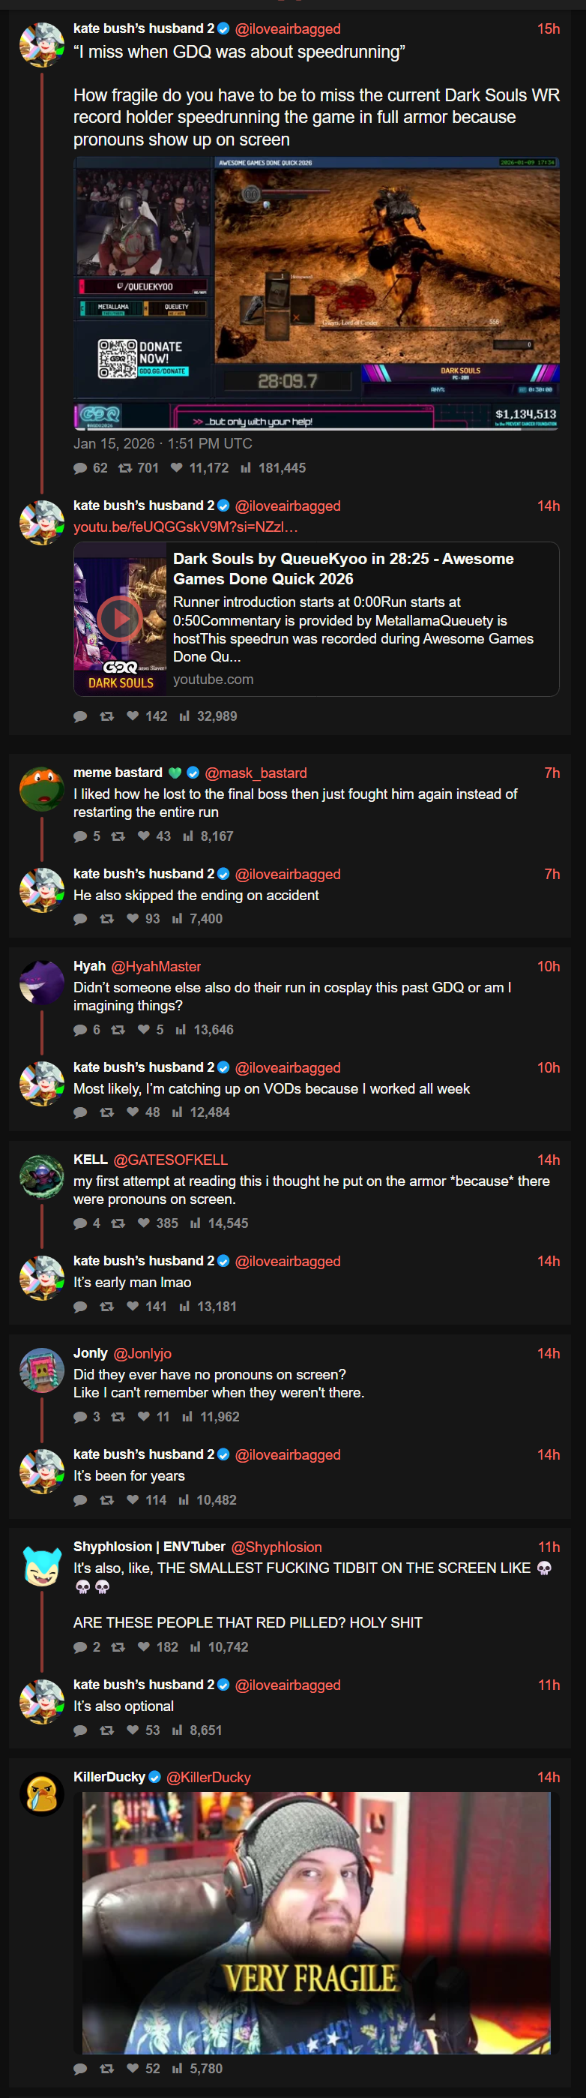Reply to the main tweet with 62 comments

click(79, 467)
